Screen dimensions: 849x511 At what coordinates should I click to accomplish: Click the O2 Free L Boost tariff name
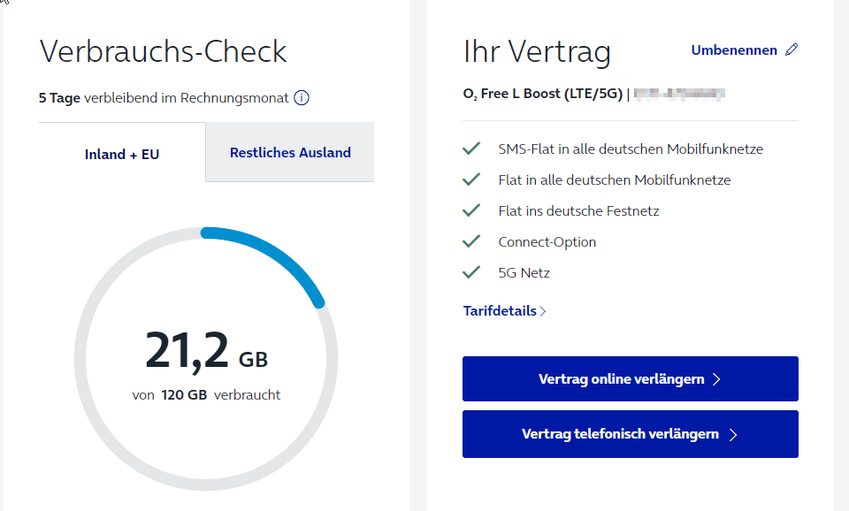(543, 94)
